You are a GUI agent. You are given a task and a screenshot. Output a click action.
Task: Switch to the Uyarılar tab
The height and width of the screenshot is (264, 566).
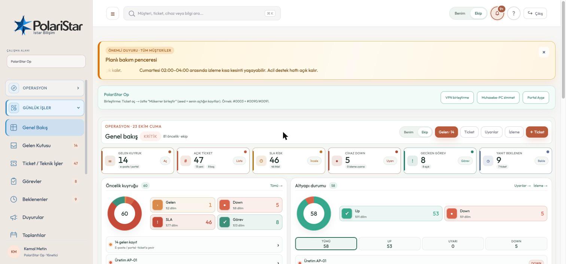[492, 132]
